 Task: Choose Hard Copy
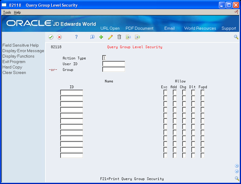tap(12, 67)
